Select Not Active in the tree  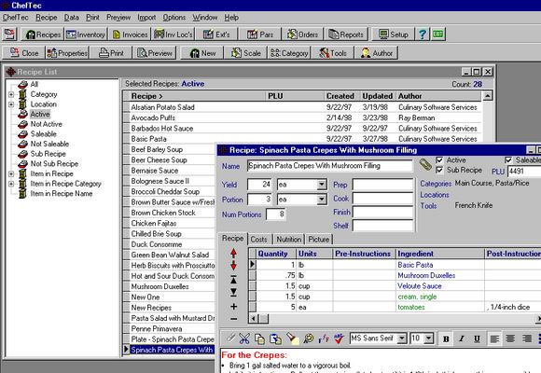(47, 124)
